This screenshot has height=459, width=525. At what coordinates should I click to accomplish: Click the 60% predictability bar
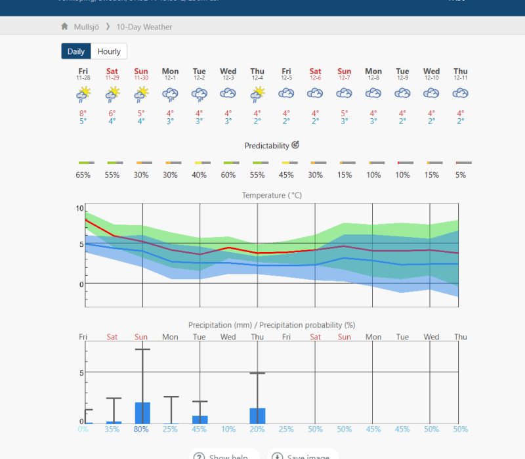click(x=232, y=163)
